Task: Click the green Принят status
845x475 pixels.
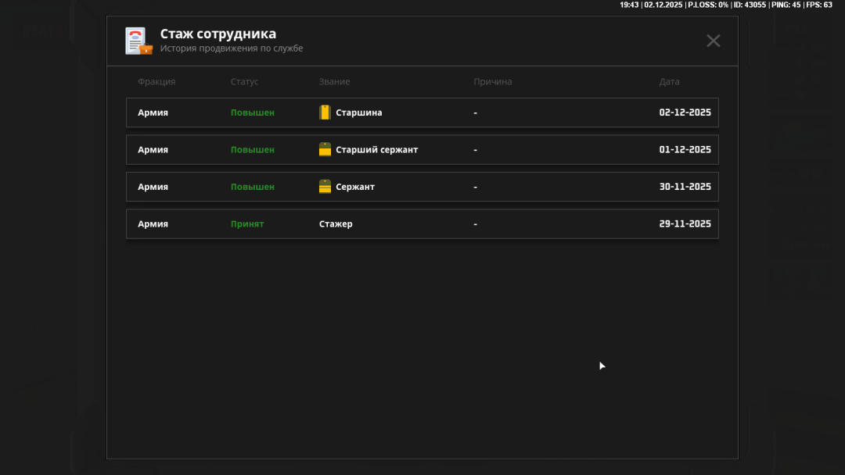Action: [247, 224]
